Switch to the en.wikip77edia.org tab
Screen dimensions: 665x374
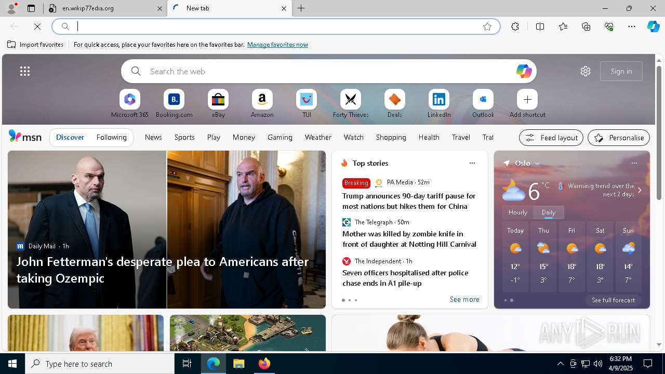[104, 8]
